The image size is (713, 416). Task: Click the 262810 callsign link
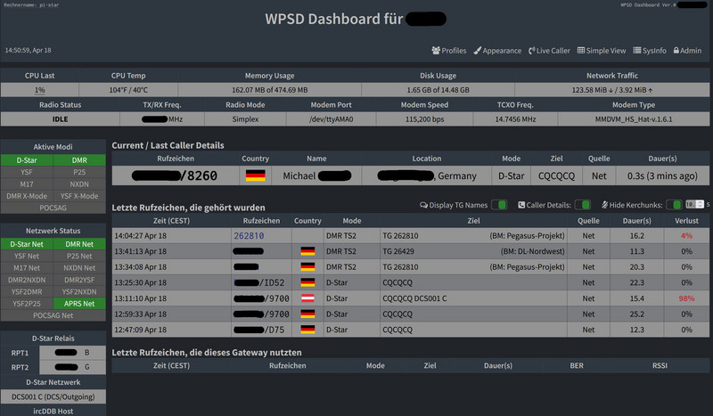[x=249, y=235]
